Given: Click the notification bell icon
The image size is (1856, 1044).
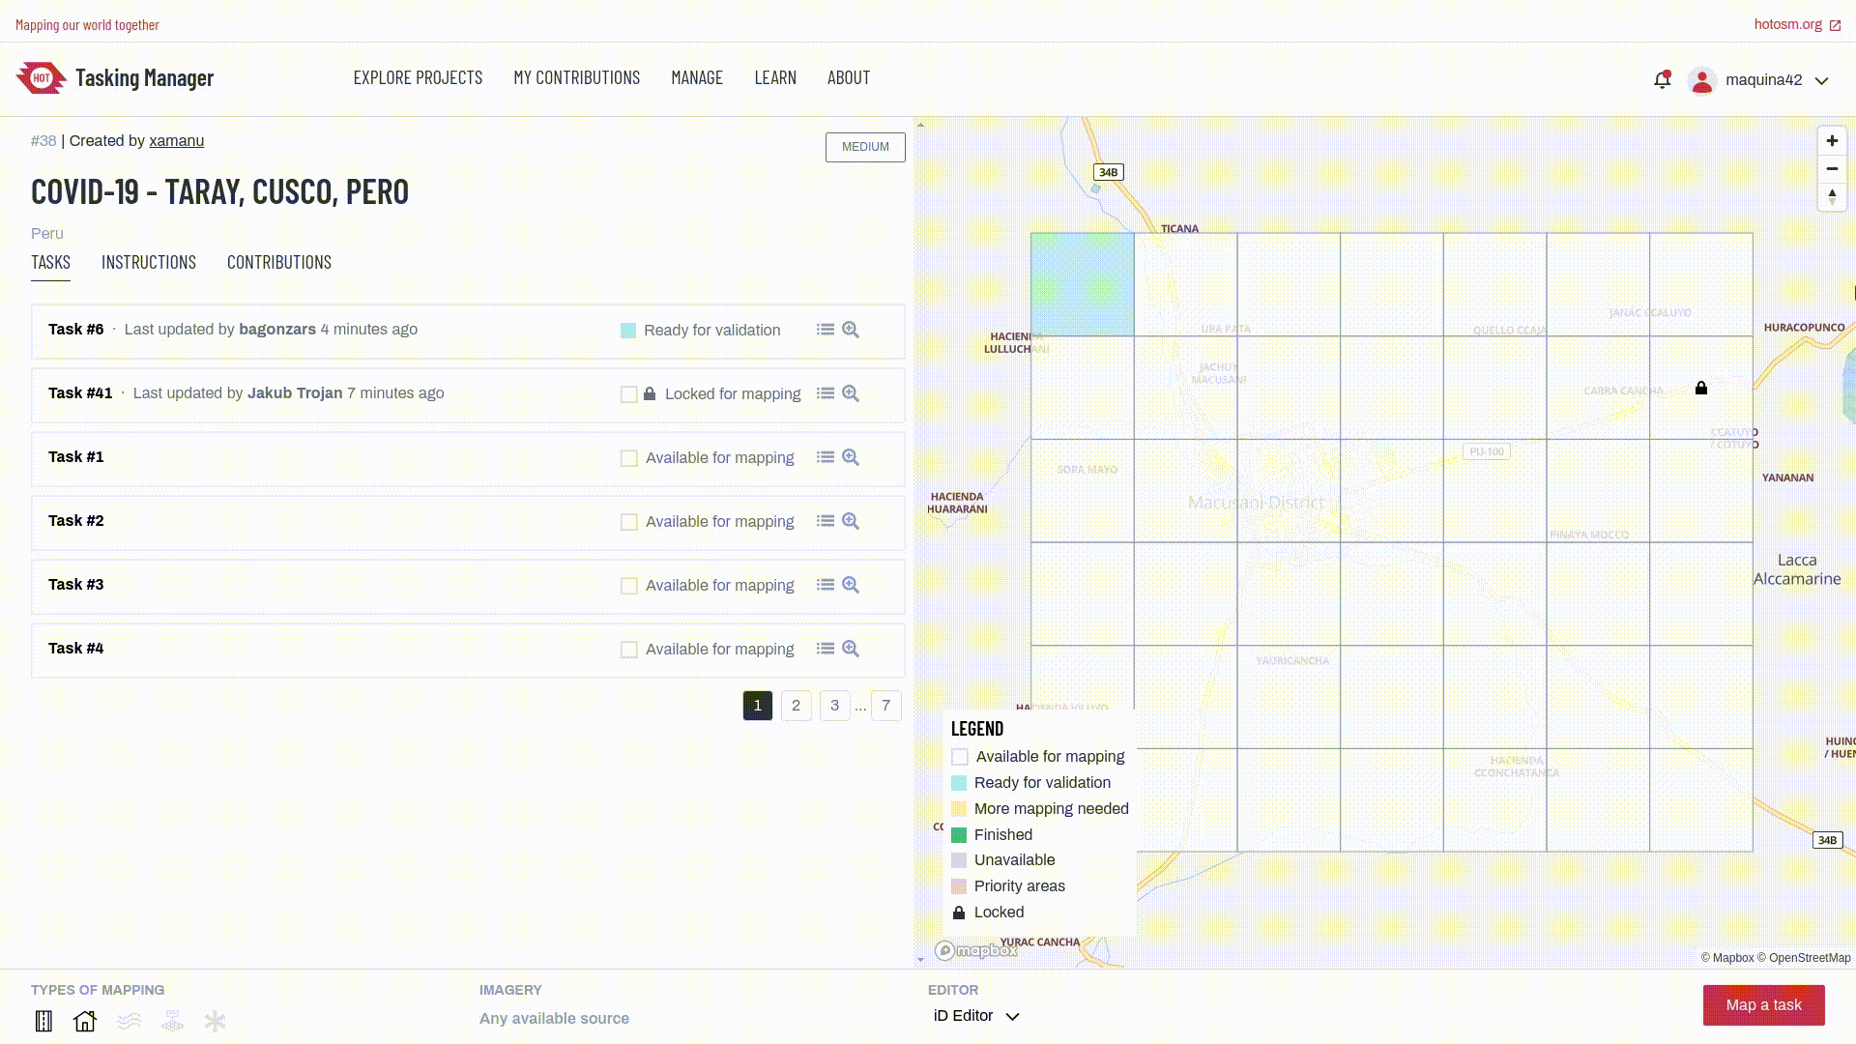Looking at the screenshot, I should pos(1663,79).
